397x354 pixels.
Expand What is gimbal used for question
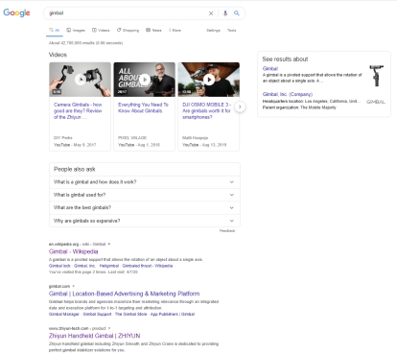145,195
